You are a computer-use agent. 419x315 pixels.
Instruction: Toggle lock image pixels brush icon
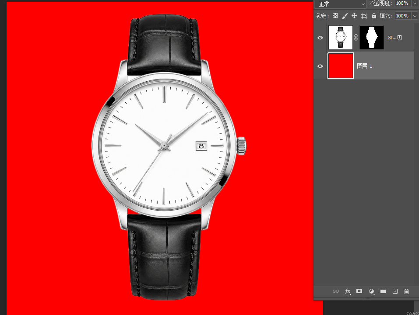345,16
